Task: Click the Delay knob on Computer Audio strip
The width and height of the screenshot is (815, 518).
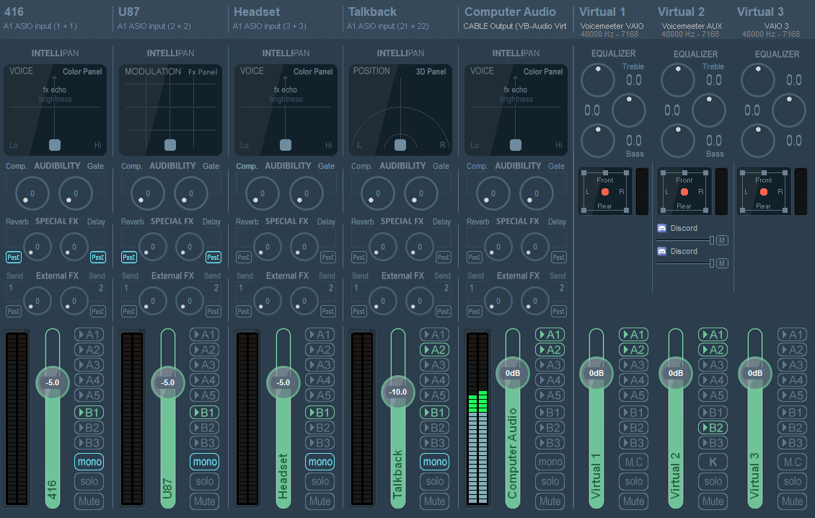Action: click(x=535, y=247)
